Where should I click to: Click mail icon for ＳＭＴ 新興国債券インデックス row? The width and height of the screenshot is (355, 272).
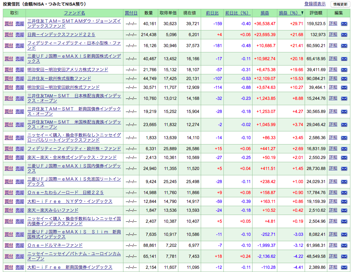[x=344, y=112]
